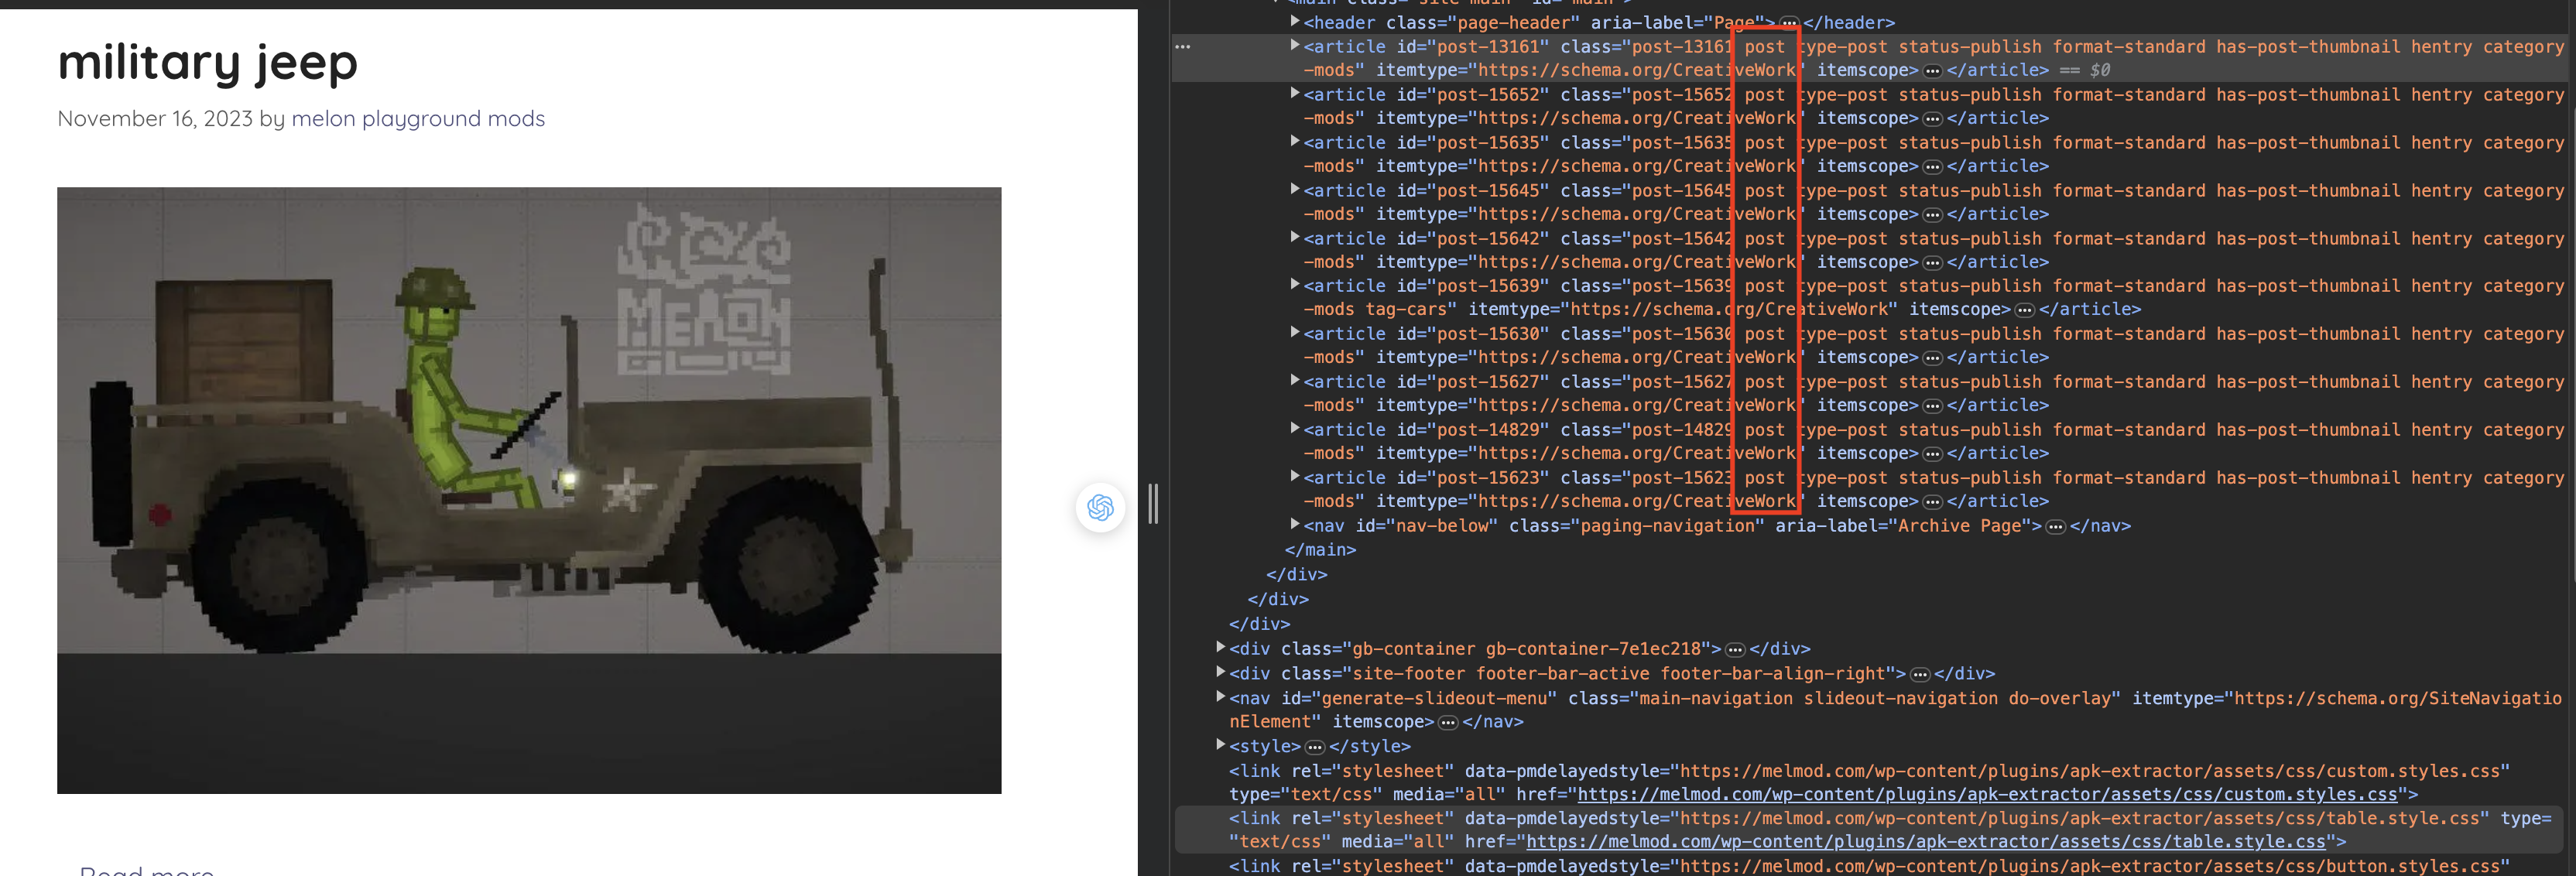Image resolution: width=2576 pixels, height=876 pixels.
Task: Expand the article post-14829 node
Action: pos(1294,429)
